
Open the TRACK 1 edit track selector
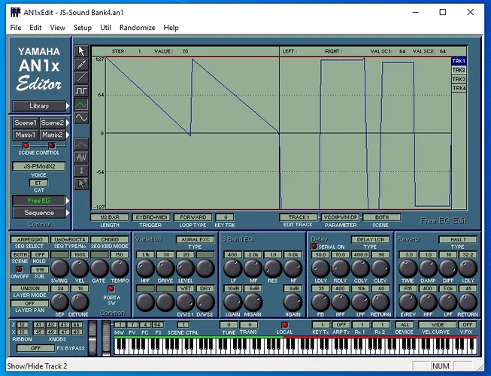coord(299,217)
